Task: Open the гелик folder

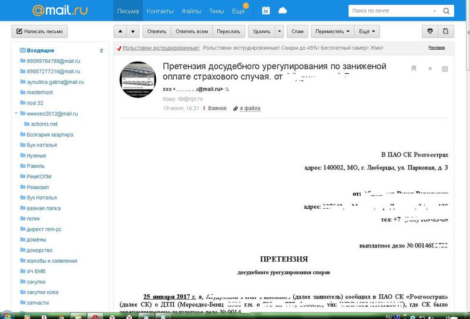Action: [x=30, y=219]
